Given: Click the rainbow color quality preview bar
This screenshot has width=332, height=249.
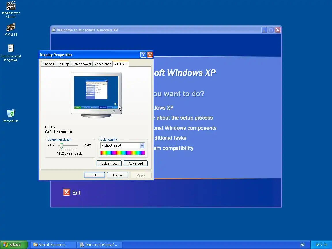Looking at the screenshot, I should pos(122,153).
